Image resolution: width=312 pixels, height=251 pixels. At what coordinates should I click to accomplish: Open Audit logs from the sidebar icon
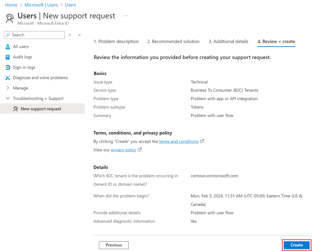click(x=8, y=57)
